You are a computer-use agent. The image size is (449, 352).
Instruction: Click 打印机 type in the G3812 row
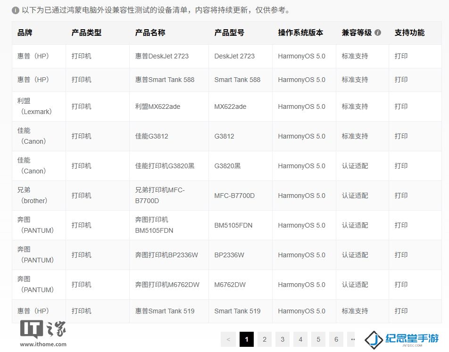[x=81, y=136]
